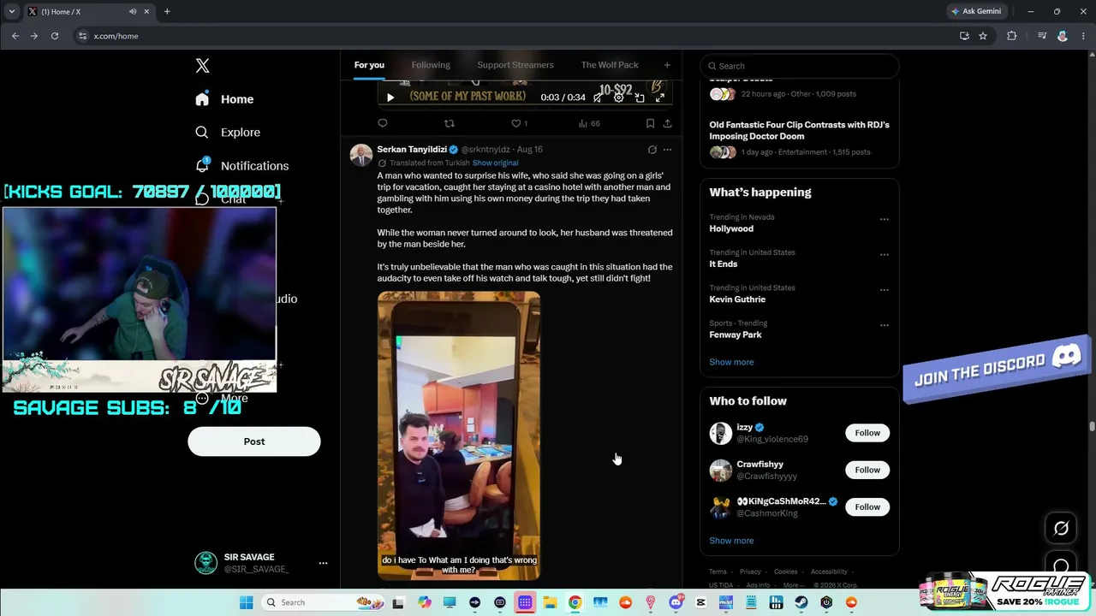Open Steam from the taskbar
Image resolution: width=1096 pixels, height=616 pixels.
801,602
